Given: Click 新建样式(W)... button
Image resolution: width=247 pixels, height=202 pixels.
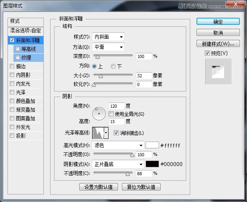Looking at the screenshot, I should pos(218,44).
